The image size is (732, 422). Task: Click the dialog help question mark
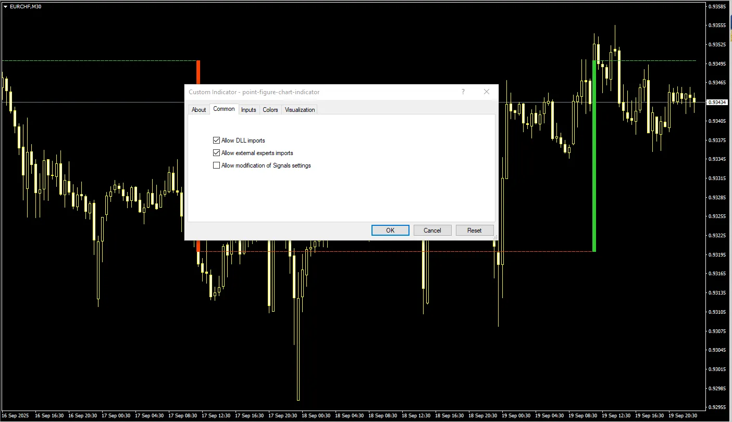coord(463,92)
